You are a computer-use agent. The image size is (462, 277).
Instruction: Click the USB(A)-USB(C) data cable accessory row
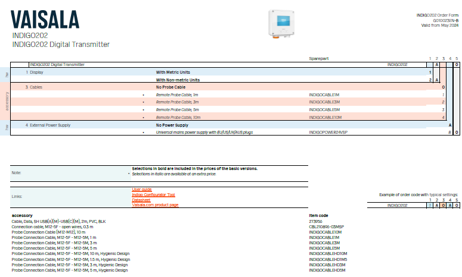point(58,222)
